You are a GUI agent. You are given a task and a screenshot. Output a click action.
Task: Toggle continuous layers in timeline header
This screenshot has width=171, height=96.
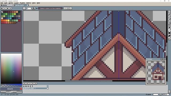28,86
